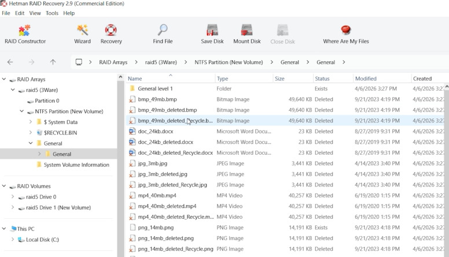449x257 pixels.
Task: Select the file bmp_49mb_deleted.bmp
Action: click(167, 110)
